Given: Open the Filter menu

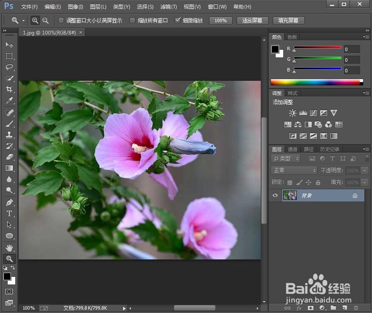Looking at the screenshot, I should [x=169, y=7].
